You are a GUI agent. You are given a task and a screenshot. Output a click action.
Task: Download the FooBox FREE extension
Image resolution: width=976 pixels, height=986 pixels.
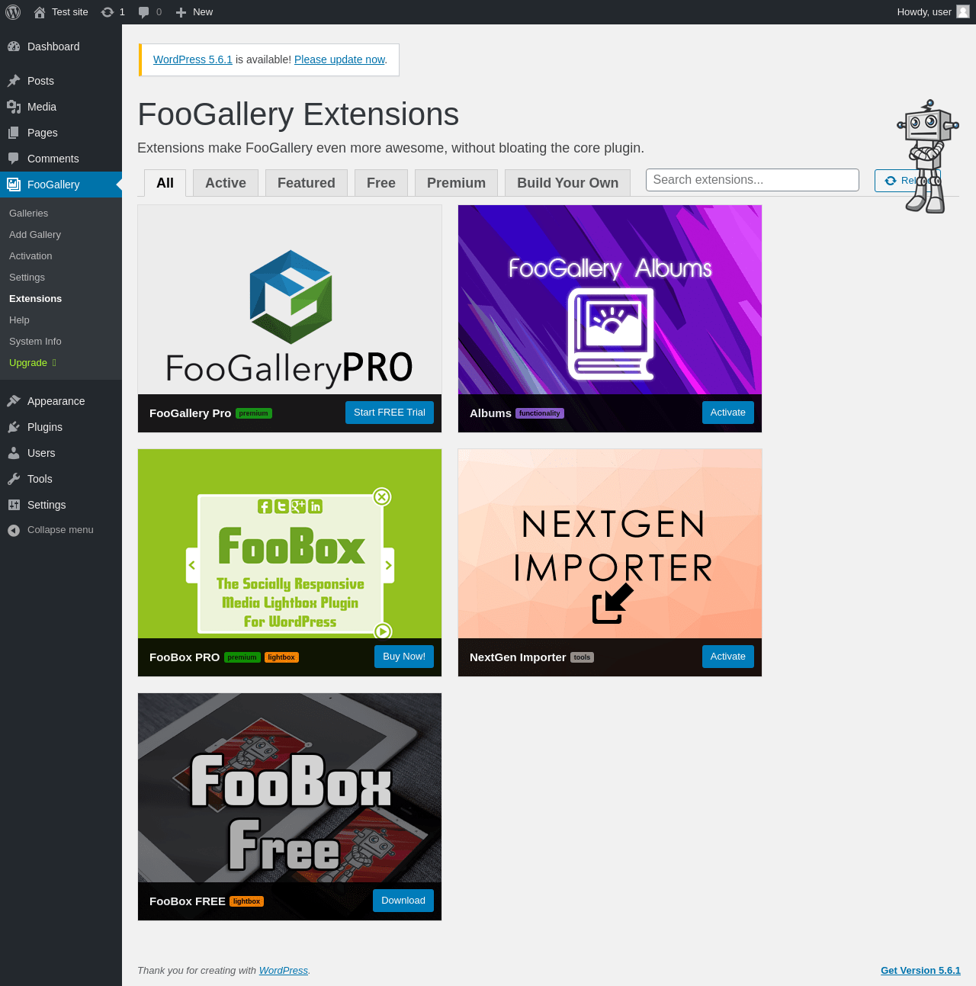[403, 901]
